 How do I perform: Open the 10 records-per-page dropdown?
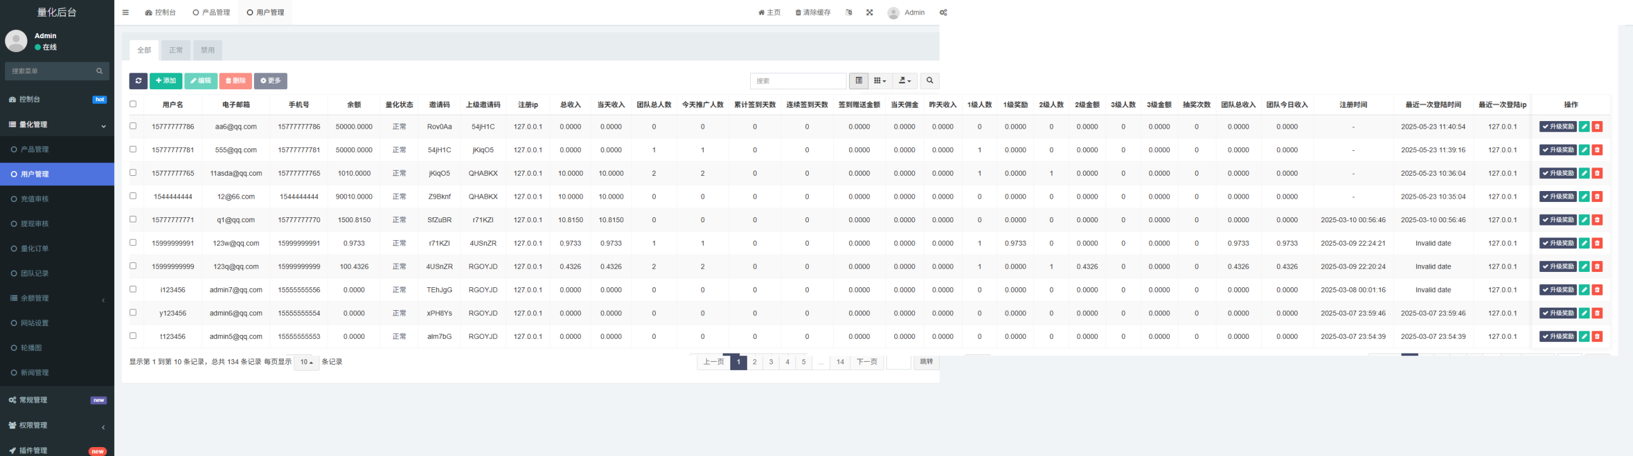click(306, 362)
